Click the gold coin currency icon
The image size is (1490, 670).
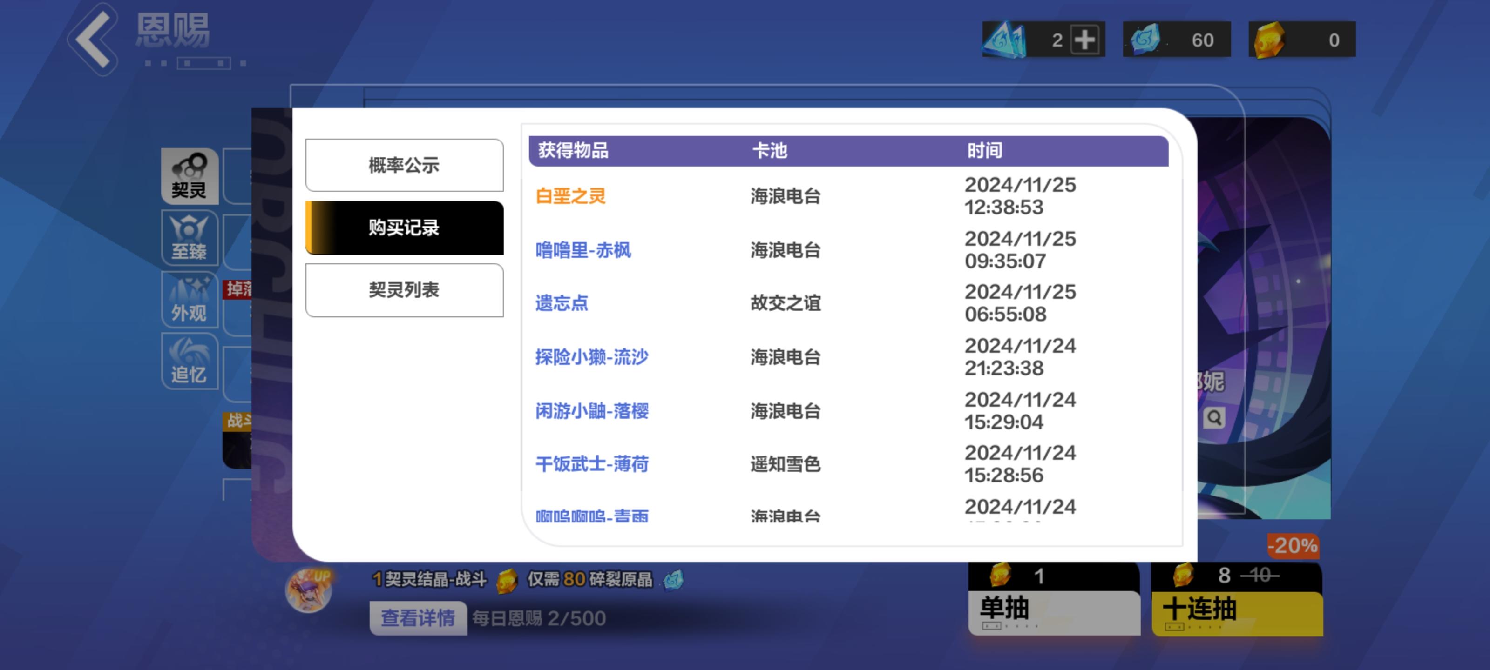point(1269,40)
